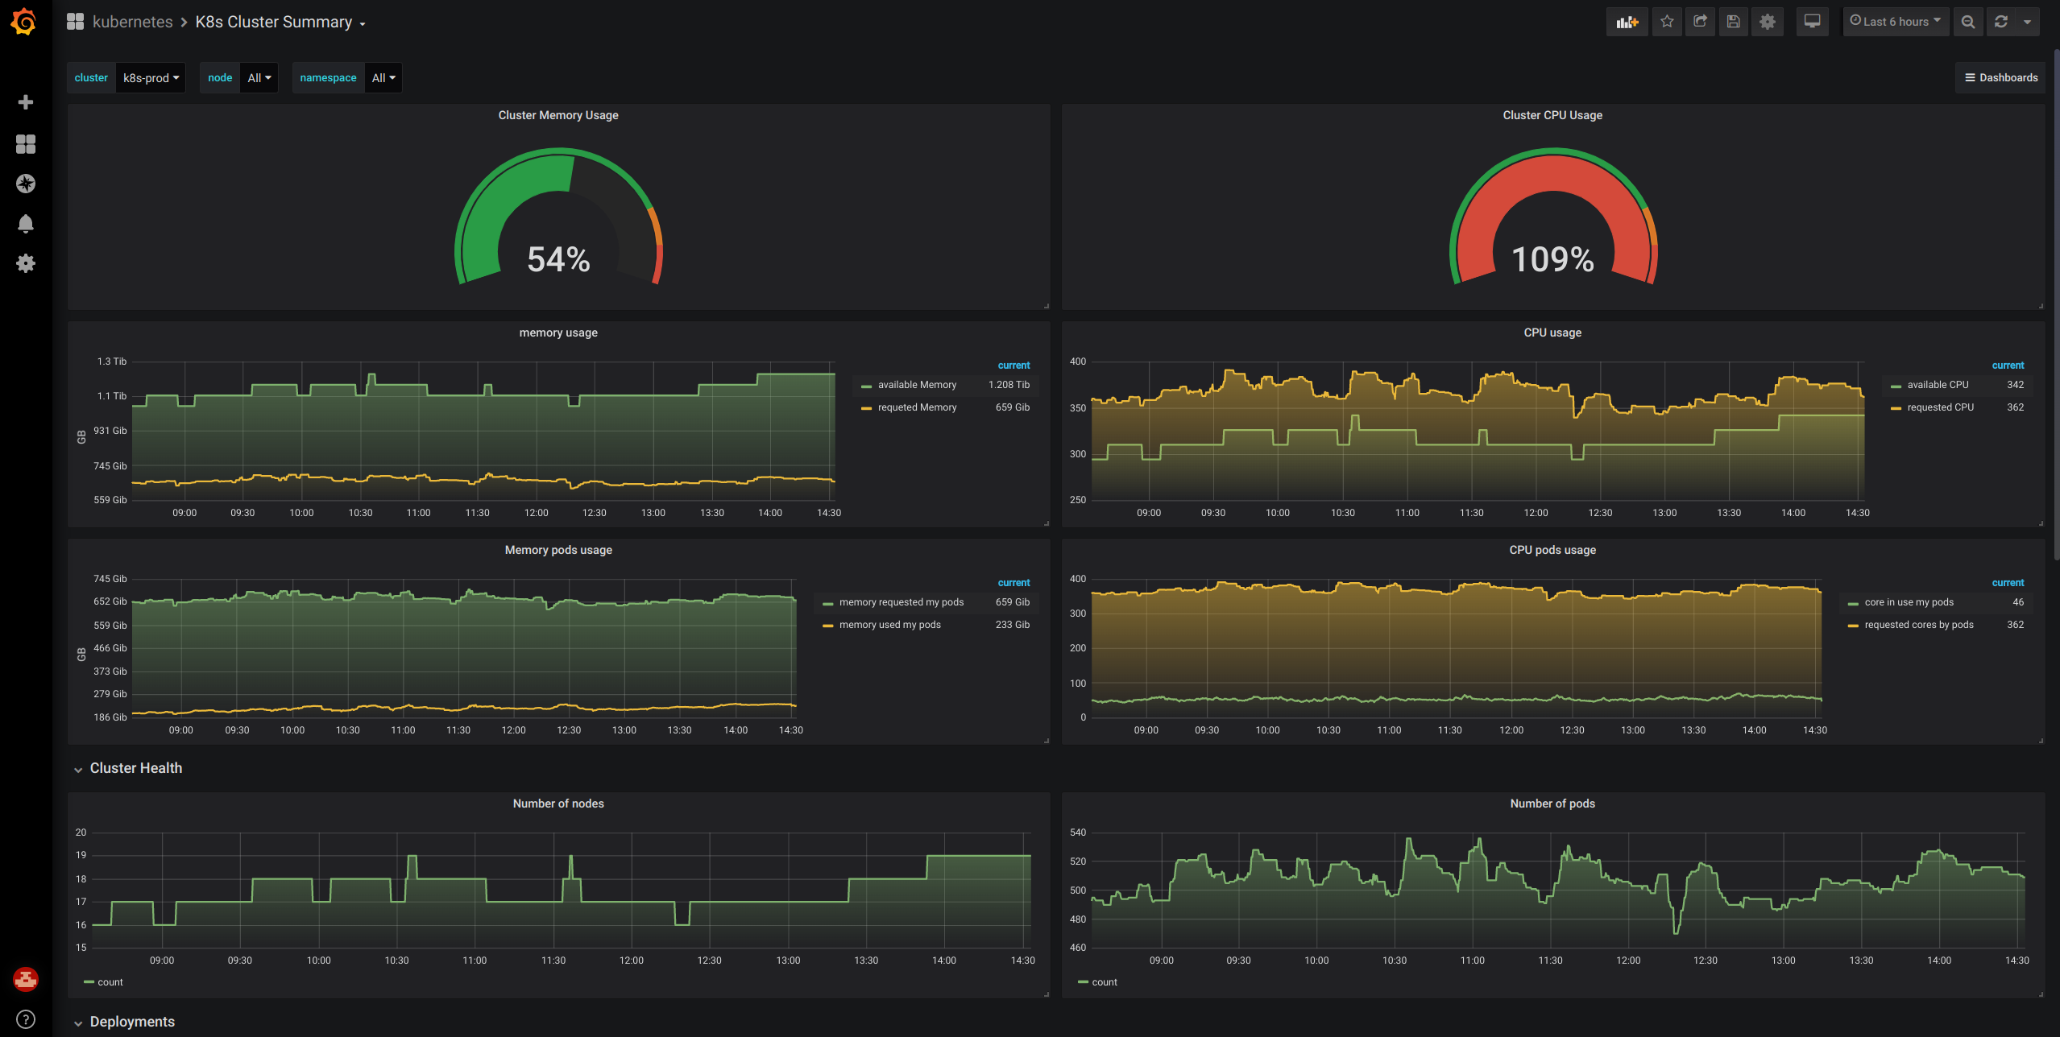Click the Grafana logo home icon
The image size is (2060, 1037).
[24, 22]
